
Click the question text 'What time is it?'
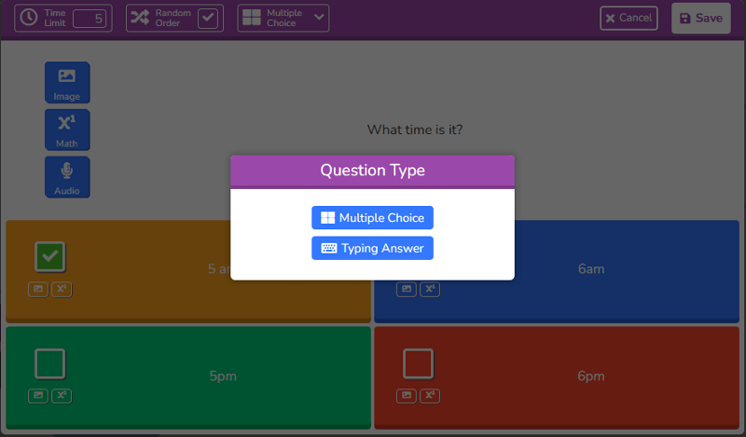coord(415,130)
